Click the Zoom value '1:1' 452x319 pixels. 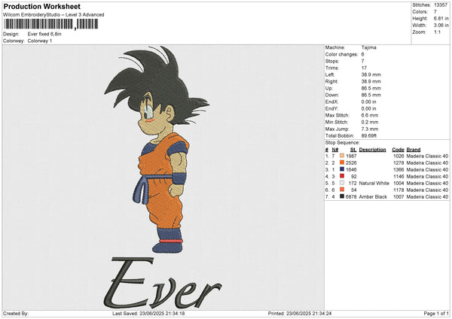pyautogui.click(x=437, y=32)
